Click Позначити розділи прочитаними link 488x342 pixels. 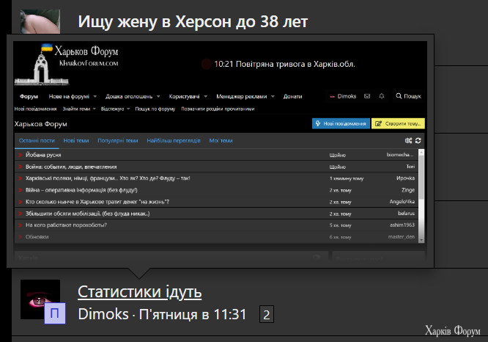[218, 109]
